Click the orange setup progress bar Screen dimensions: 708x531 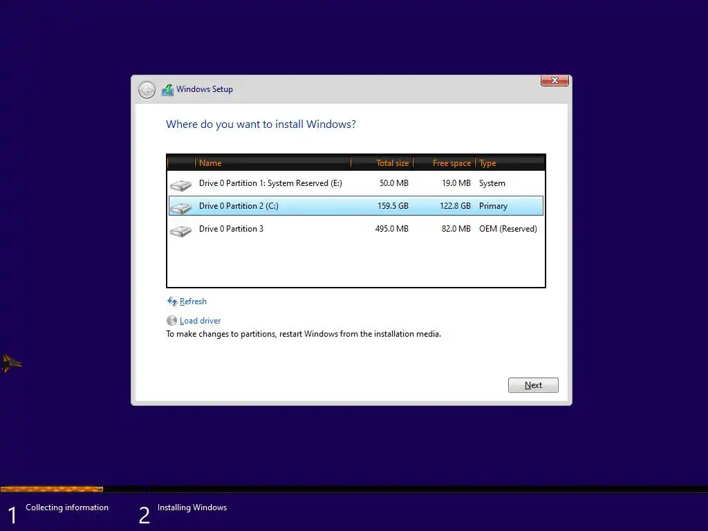[52, 489]
